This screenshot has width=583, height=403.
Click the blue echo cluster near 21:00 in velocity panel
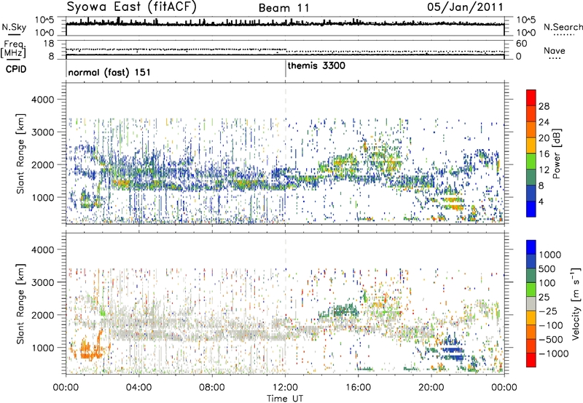(452, 350)
